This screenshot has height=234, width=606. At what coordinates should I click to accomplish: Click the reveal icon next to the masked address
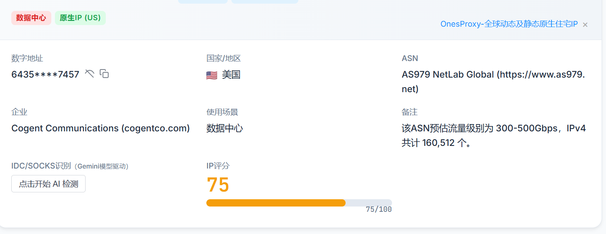(x=89, y=74)
